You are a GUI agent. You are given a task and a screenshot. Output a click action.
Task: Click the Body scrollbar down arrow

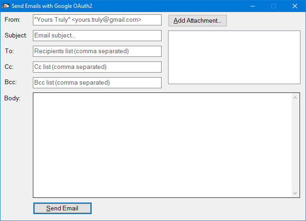tap(295, 193)
